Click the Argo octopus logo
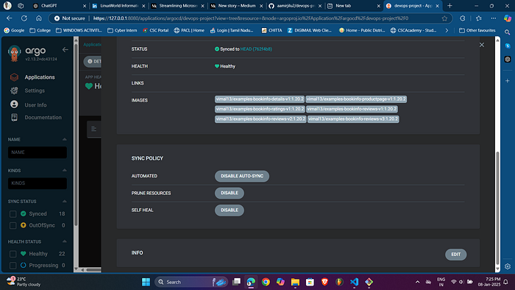The image size is (515, 290). pyautogui.click(x=14, y=54)
